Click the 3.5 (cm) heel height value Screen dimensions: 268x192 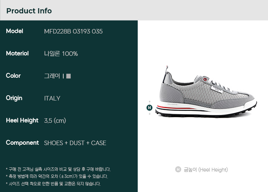[x=55, y=121]
